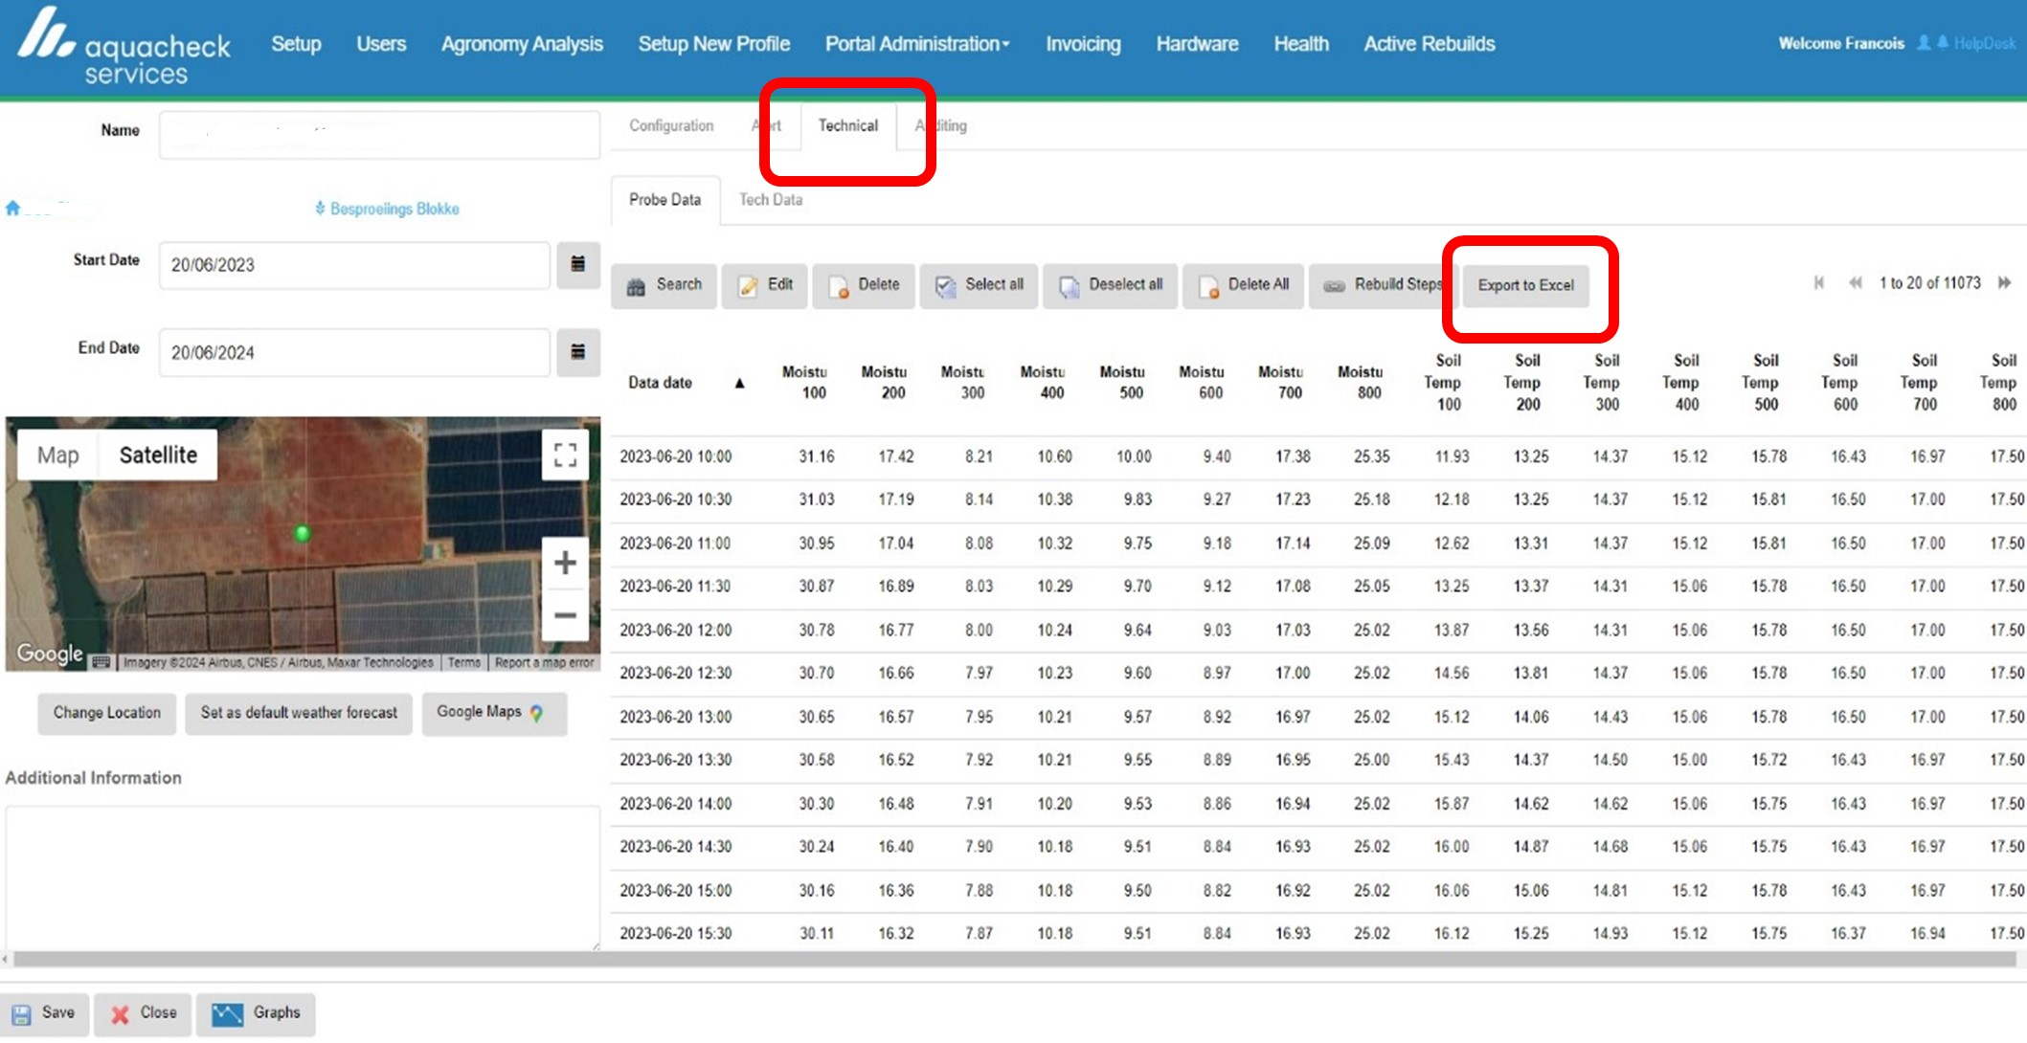
Task: Open the HelpDesk link
Action: point(1985,43)
